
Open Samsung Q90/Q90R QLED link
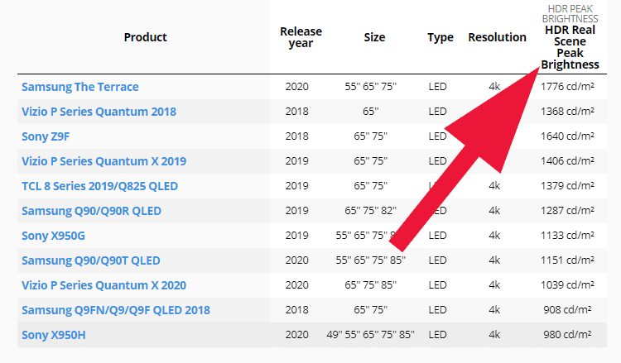pos(91,211)
